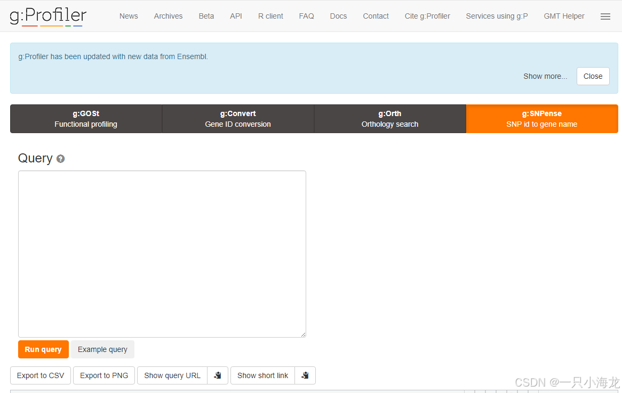The width and height of the screenshot is (622, 393).
Task: Export results to CSV
Action: click(x=41, y=375)
